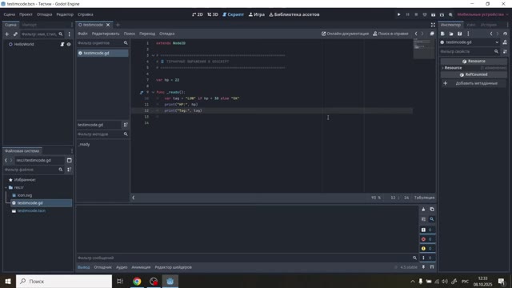The image size is (512, 288).
Task: Toggle the scripts panel arrow at bottom
Action: pos(134,198)
